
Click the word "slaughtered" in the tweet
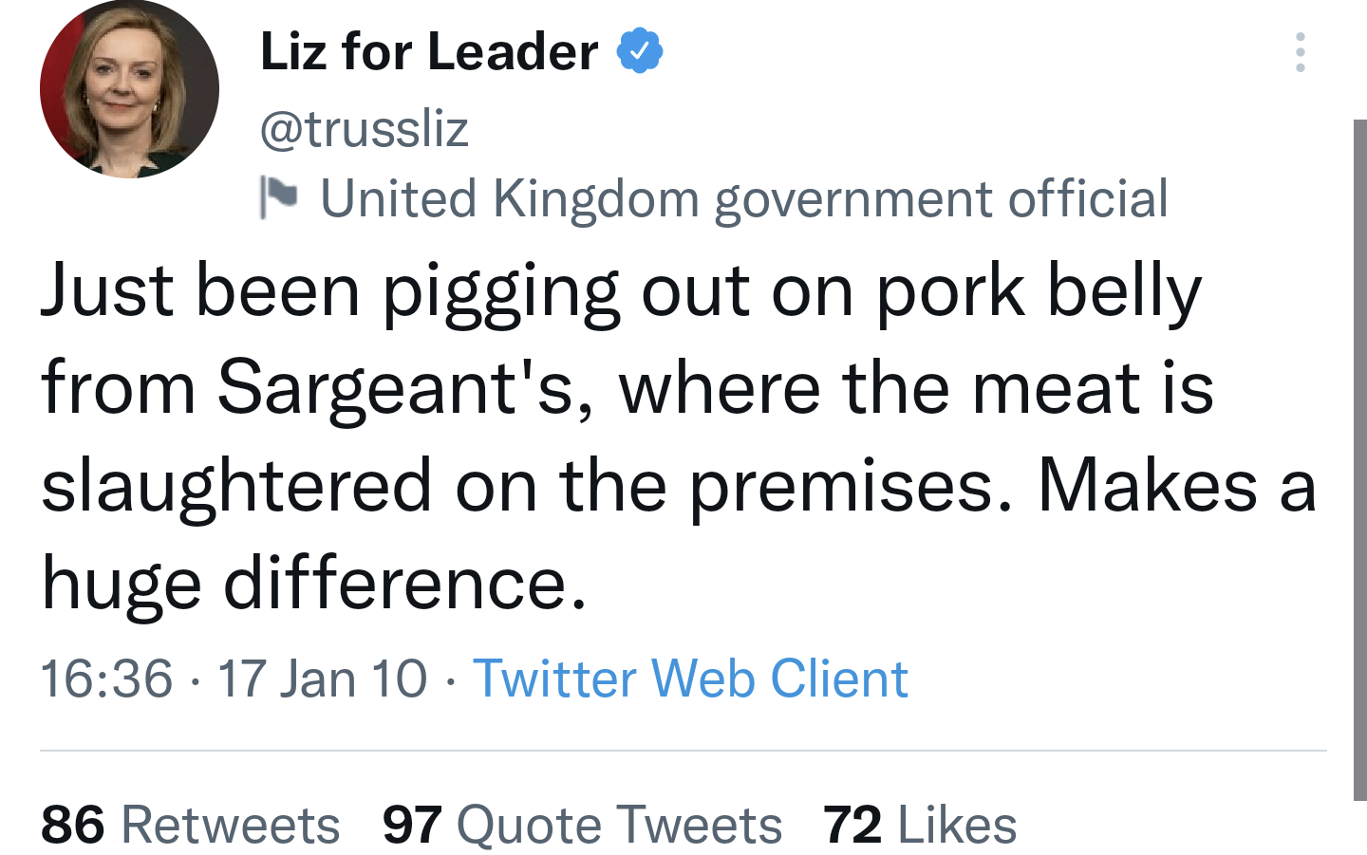pos(237,485)
